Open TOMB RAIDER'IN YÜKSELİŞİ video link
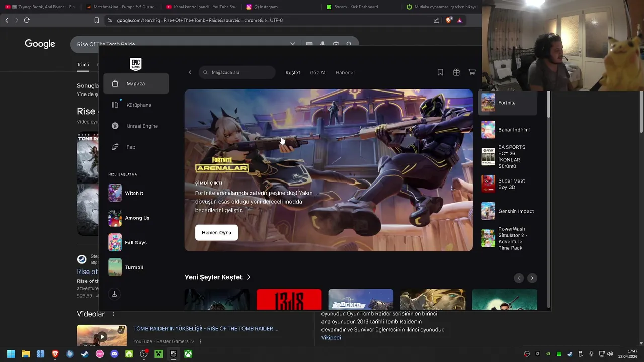 coord(206,329)
